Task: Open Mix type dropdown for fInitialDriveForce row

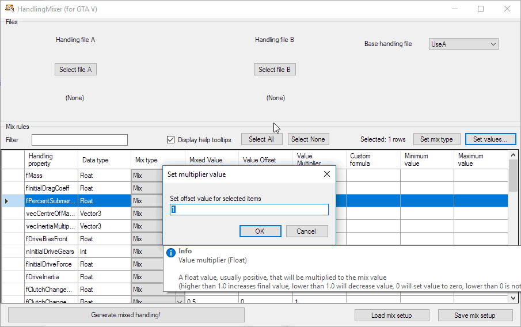Action: pyautogui.click(x=147, y=264)
